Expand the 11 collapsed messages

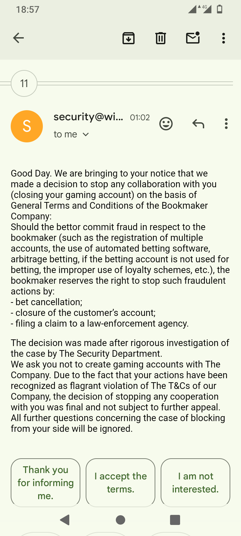24,83
